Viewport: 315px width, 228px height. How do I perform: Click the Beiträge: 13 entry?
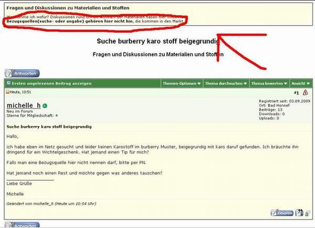(270, 110)
